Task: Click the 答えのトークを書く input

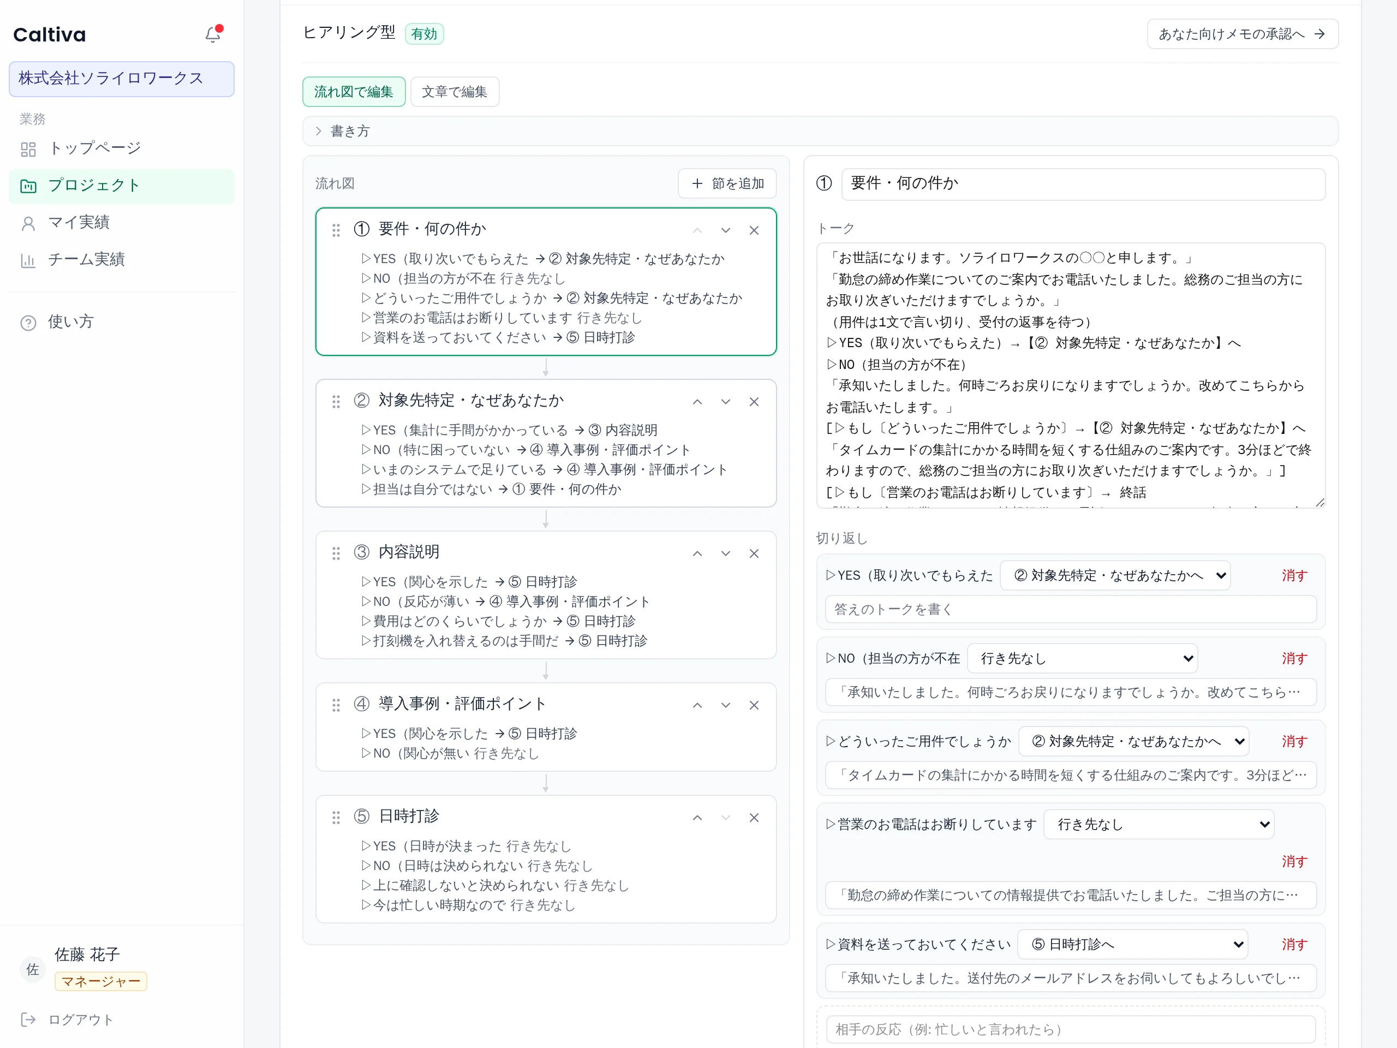Action: (x=1071, y=610)
